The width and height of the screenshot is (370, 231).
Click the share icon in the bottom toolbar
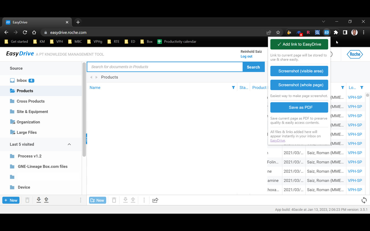(x=155, y=200)
